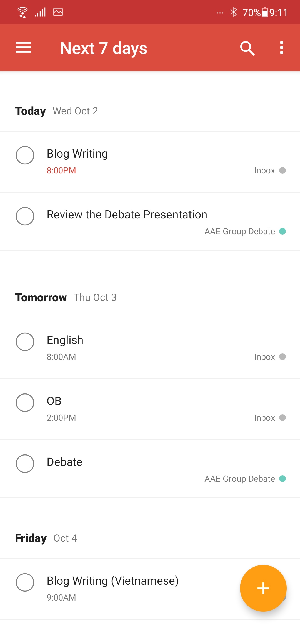300x625 pixels.
Task: Tap the battery indicator icon
Action: (x=265, y=12)
